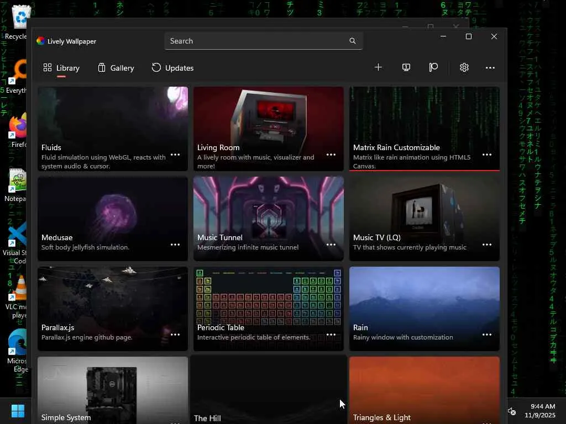566x424 pixels.
Task: Click the 'Mesmerizing infinite music tunnel' description
Action: click(x=248, y=247)
